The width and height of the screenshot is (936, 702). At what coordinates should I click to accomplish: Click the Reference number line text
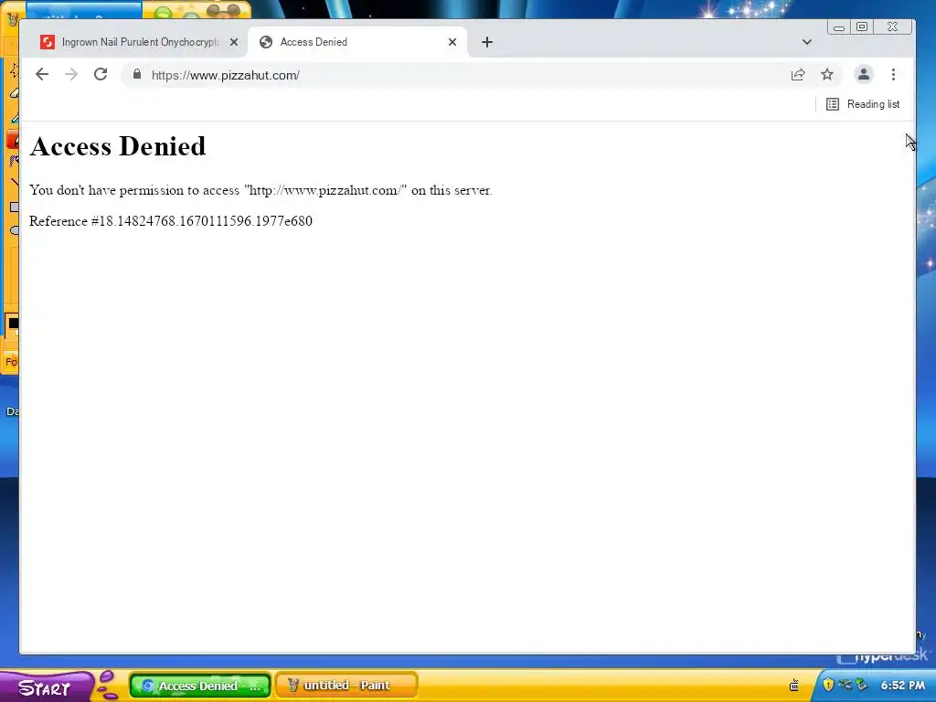171,221
